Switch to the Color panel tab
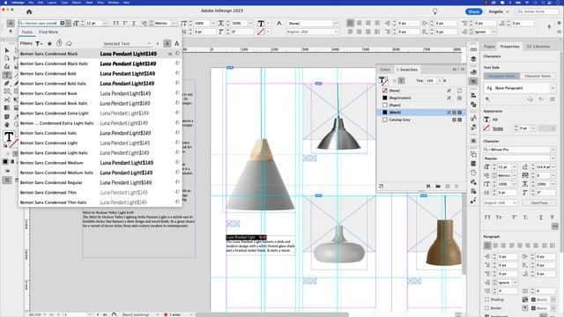The height and width of the screenshot is (317, 564). pyautogui.click(x=385, y=70)
